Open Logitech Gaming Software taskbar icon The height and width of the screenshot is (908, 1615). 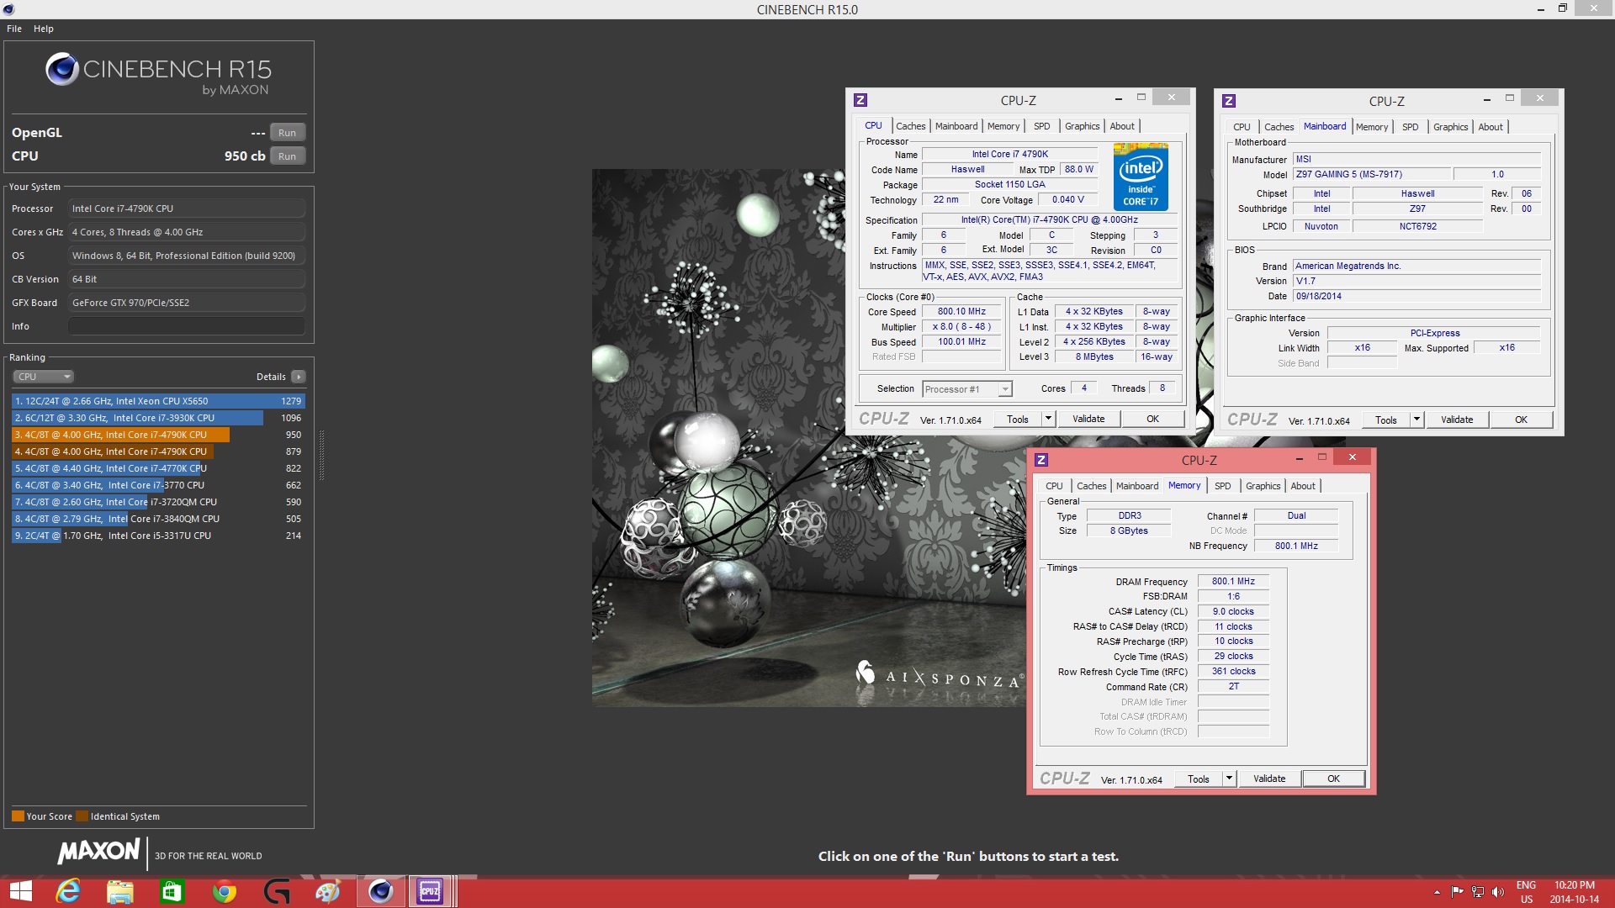(276, 891)
